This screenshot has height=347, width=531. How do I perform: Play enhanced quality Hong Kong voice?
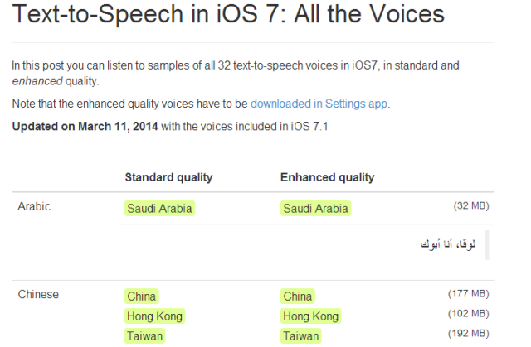point(311,316)
